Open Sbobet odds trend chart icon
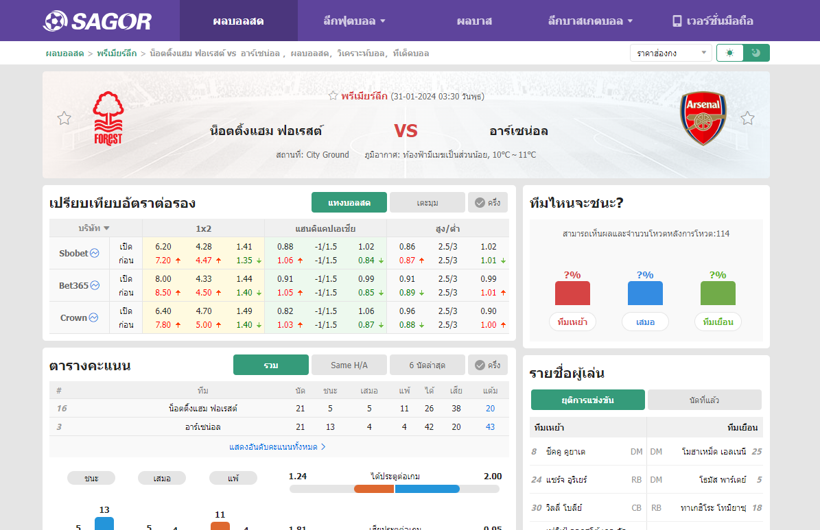Viewport: 820px width, 530px height. tap(95, 253)
